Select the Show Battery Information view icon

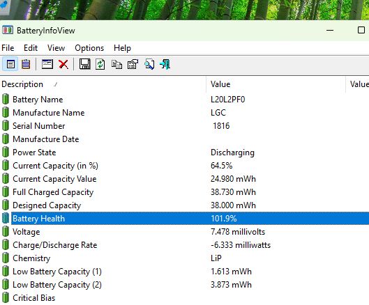[10, 64]
